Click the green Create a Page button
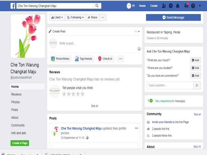Image resolution: width=207 pixels, height=155 pixels. coord(20,143)
